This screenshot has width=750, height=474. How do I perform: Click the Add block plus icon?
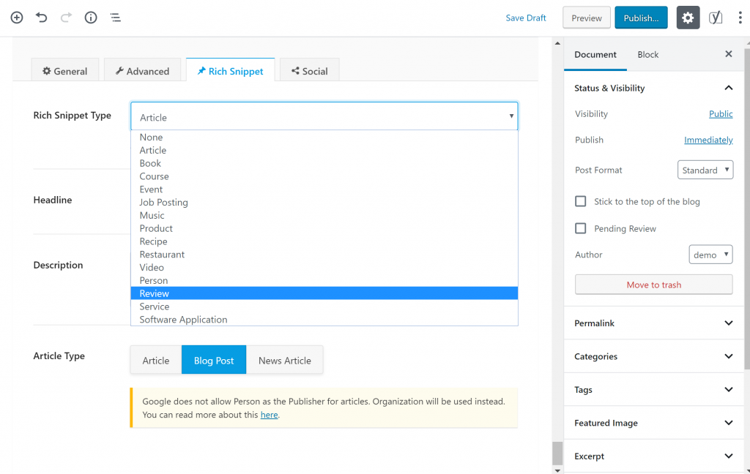pyautogui.click(x=17, y=18)
